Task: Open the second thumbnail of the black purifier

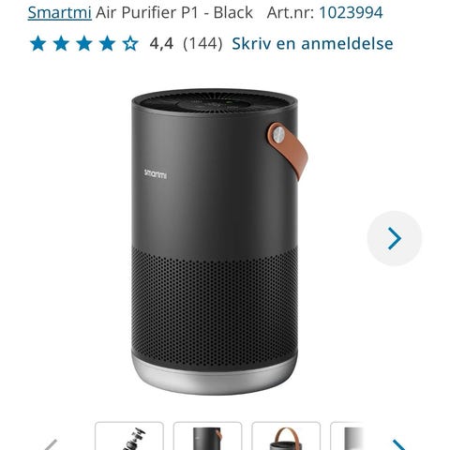Action: [207, 436]
